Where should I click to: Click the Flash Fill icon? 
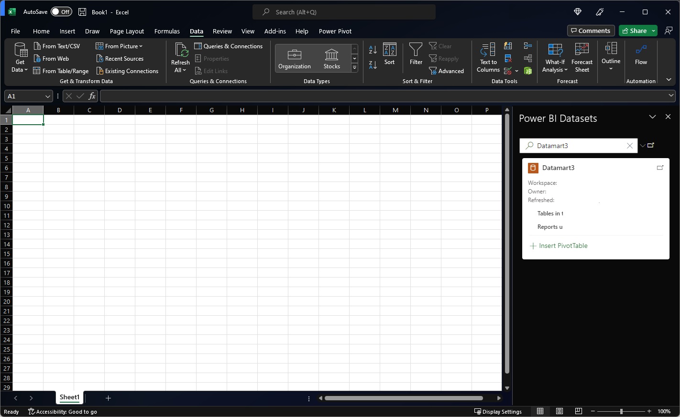(x=508, y=46)
